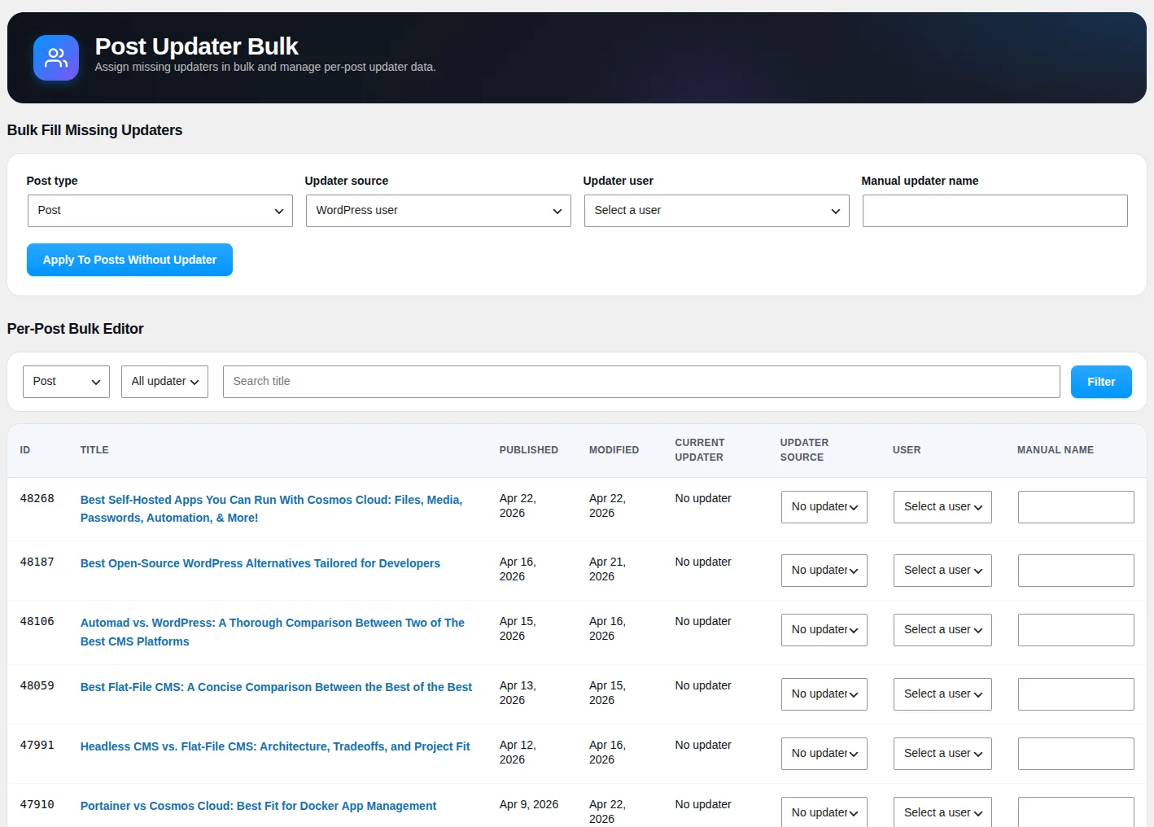Viewport: 1154px width, 827px height.
Task: Click into the Search title field
Action: point(641,382)
